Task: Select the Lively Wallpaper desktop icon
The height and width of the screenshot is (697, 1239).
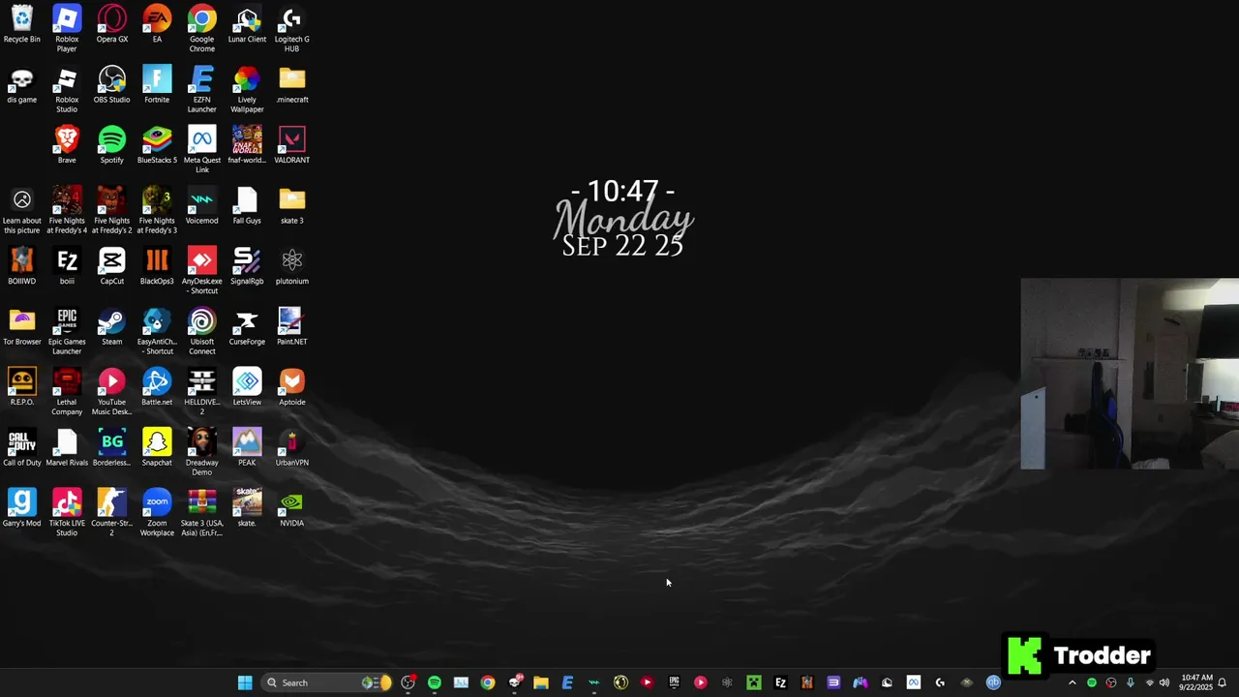Action: 247,89
